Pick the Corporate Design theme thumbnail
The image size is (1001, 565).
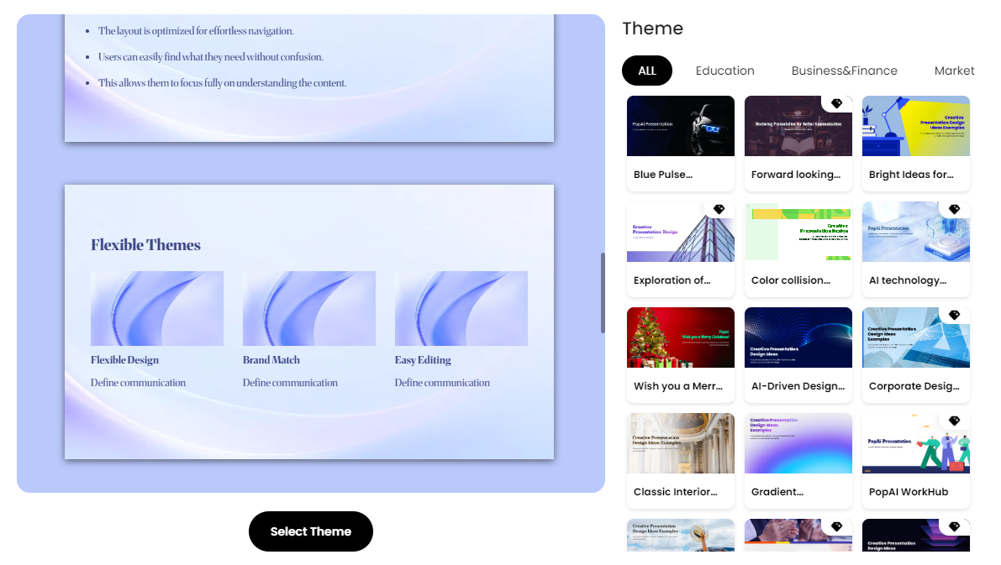[x=915, y=337]
